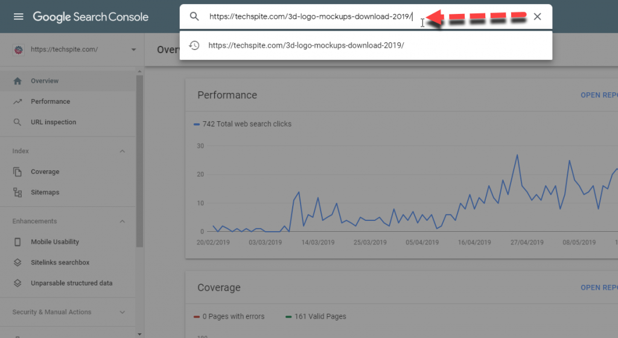
Task: Open Mobile Usability report
Action: (68, 242)
